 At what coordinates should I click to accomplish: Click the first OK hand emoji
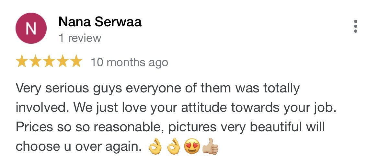[x=155, y=147]
